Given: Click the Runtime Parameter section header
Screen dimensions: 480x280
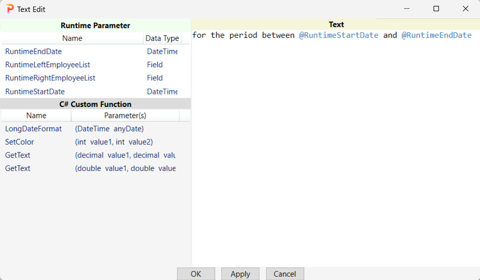Looking at the screenshot, I should (95, 25).
